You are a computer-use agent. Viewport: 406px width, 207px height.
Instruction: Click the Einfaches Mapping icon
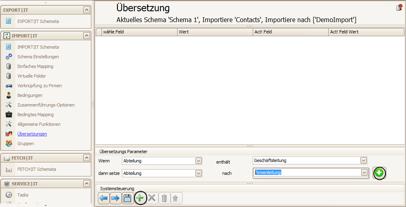9,66
